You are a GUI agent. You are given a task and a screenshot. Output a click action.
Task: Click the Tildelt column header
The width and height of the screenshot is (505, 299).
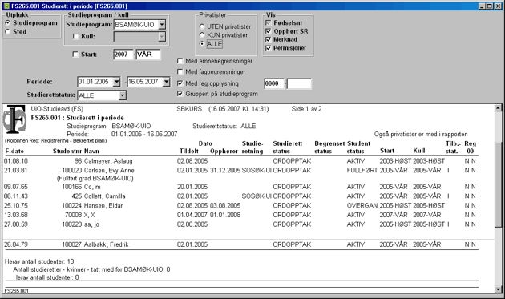189,151
